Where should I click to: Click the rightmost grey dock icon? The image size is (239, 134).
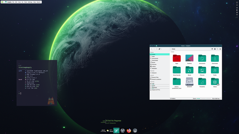(135, 131)
